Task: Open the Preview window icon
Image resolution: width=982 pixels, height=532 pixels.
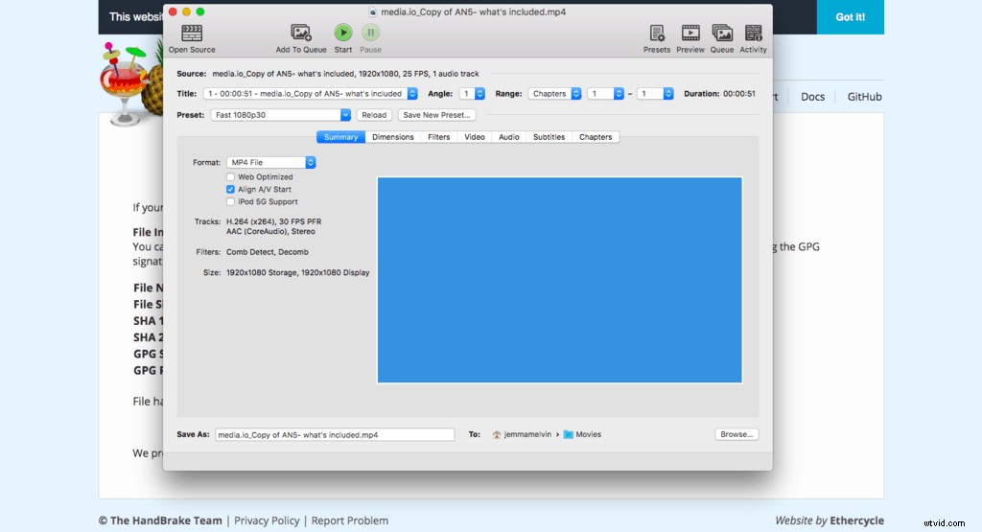Action: [690, 33]
